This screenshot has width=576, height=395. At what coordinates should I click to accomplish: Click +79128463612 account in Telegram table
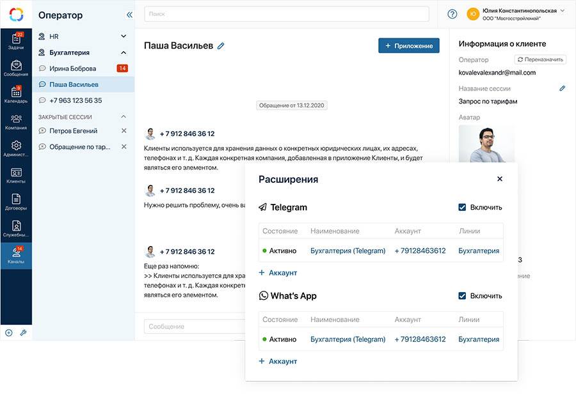point(420,251)
